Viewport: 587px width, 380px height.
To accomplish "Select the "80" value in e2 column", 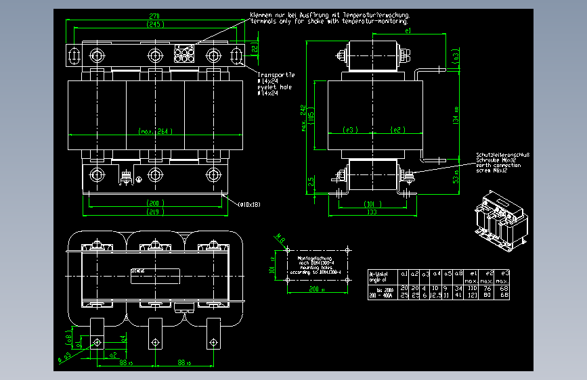I will coord(487,295).
